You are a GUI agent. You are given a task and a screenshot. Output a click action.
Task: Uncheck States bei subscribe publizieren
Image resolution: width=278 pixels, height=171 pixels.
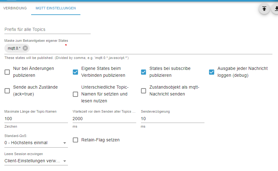click(x=143, y=72)
